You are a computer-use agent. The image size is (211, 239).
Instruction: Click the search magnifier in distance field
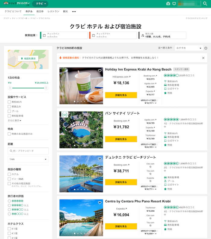[11, 151]
